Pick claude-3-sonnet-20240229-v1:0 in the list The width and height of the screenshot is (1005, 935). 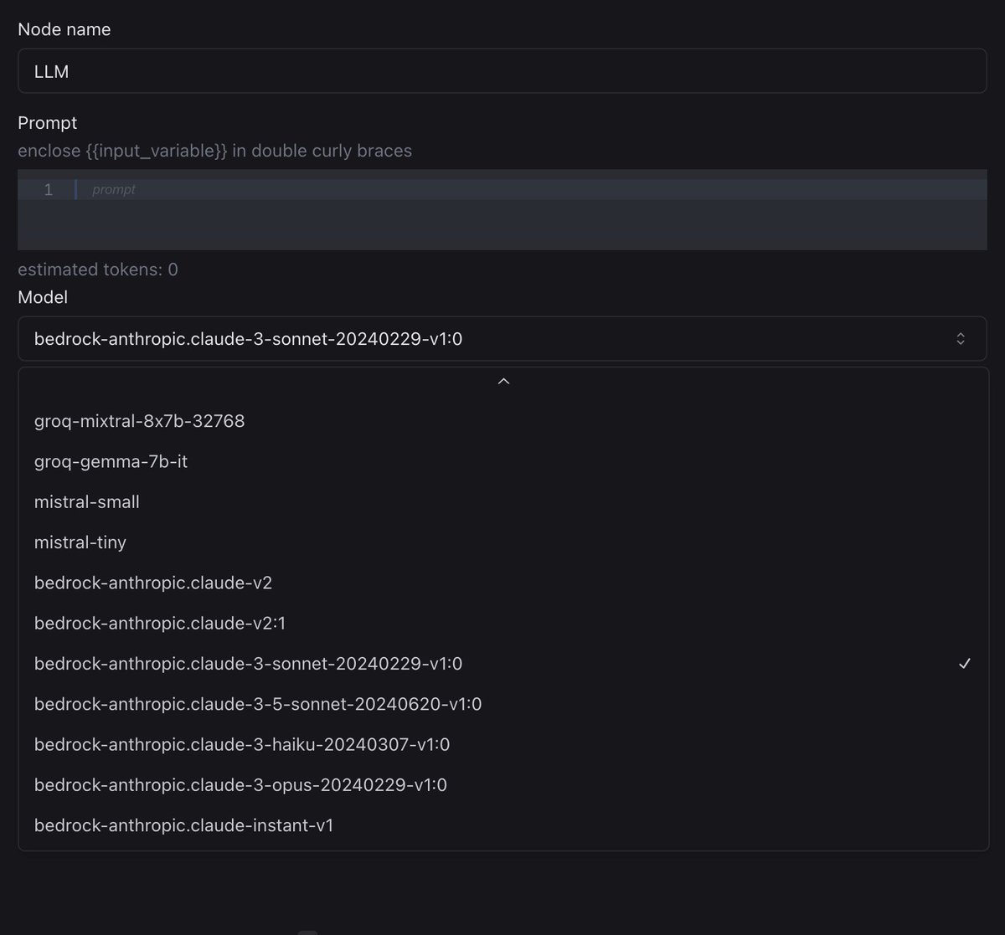pos(503,664)
